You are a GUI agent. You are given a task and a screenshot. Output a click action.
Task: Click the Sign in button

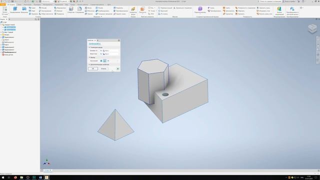(x=289, y=1)
